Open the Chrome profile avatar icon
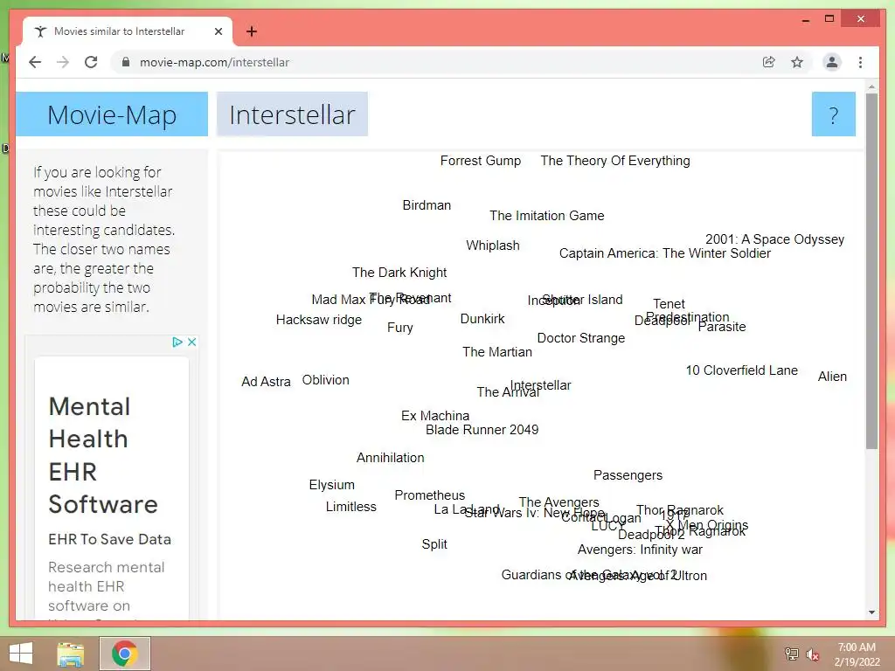 coord(832,62)
